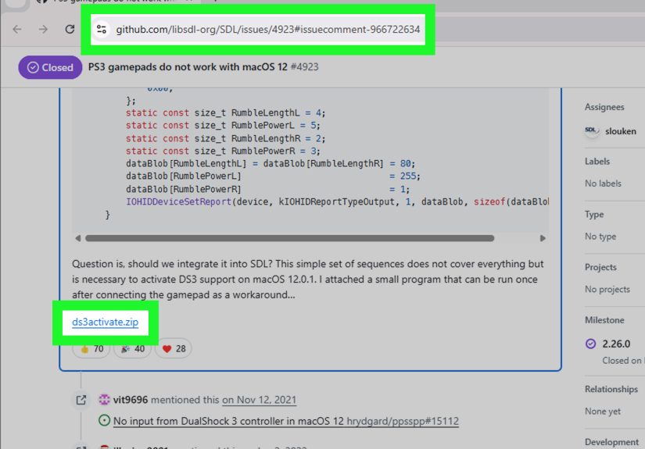
Task: Open the 2.26.0 milestone
Action: [x=616, y=344]
